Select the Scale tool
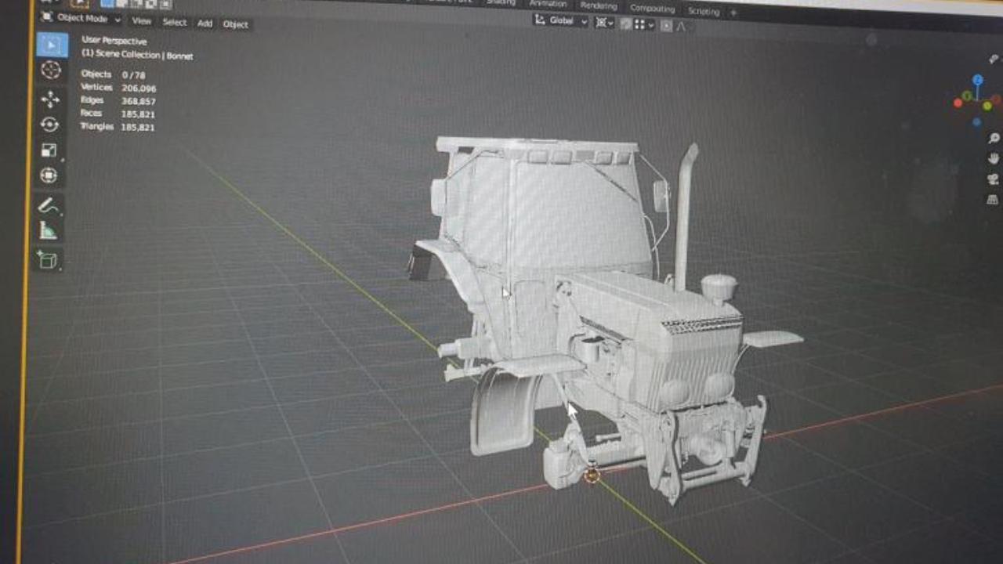Viewport: 1003px width, 564px height. (x=49, y=150)
